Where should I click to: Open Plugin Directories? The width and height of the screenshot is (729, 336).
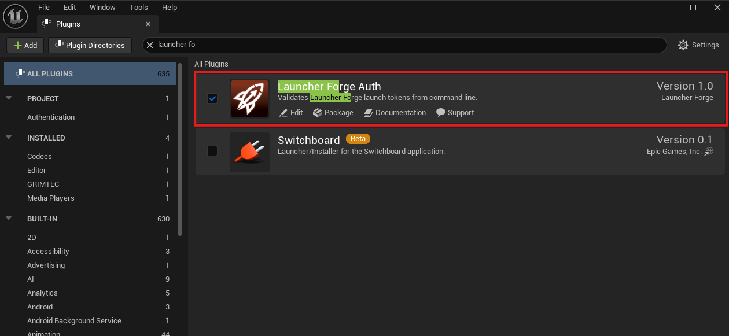click(x=90, y=45)
